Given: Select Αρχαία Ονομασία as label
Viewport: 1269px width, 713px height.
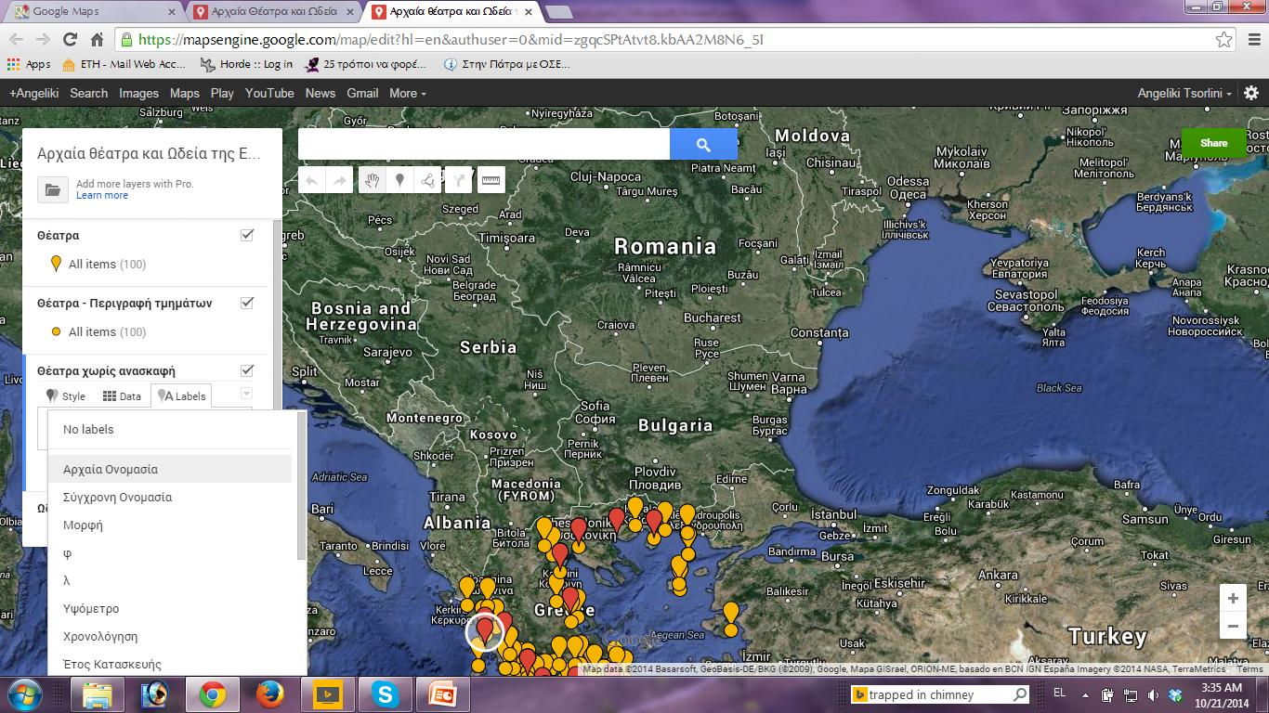Looking at the screenshot, I should click(170, 469).
